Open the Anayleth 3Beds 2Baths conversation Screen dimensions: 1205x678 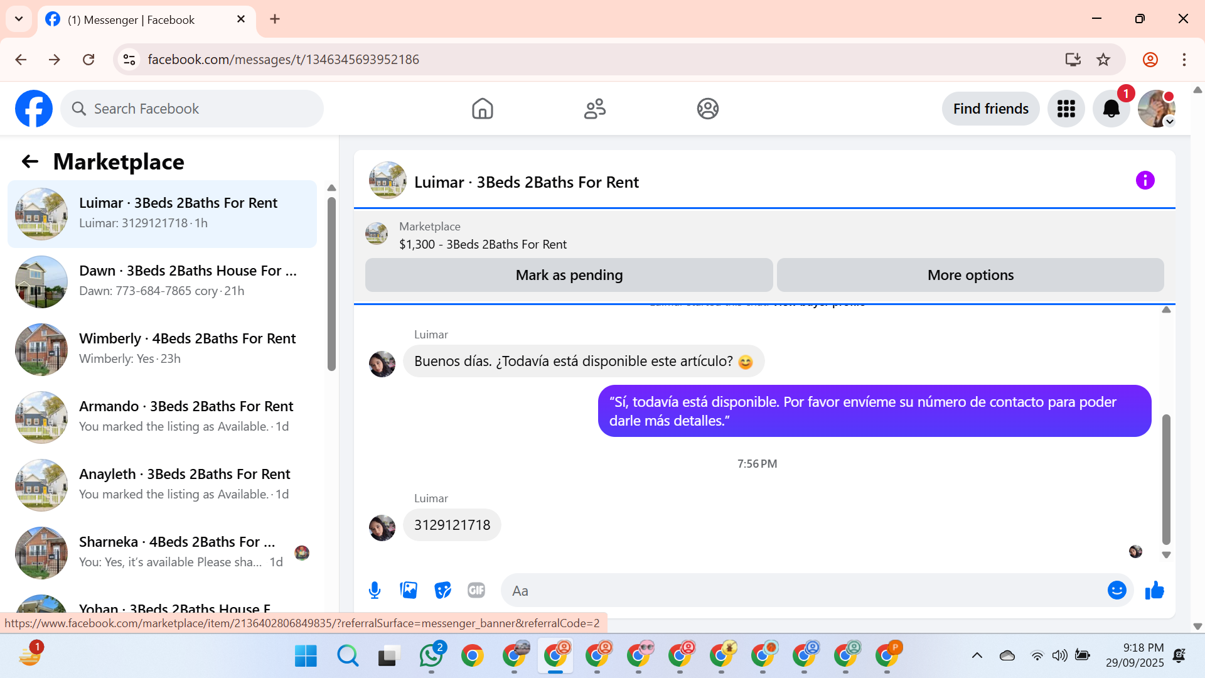click(x=162, y=485)
